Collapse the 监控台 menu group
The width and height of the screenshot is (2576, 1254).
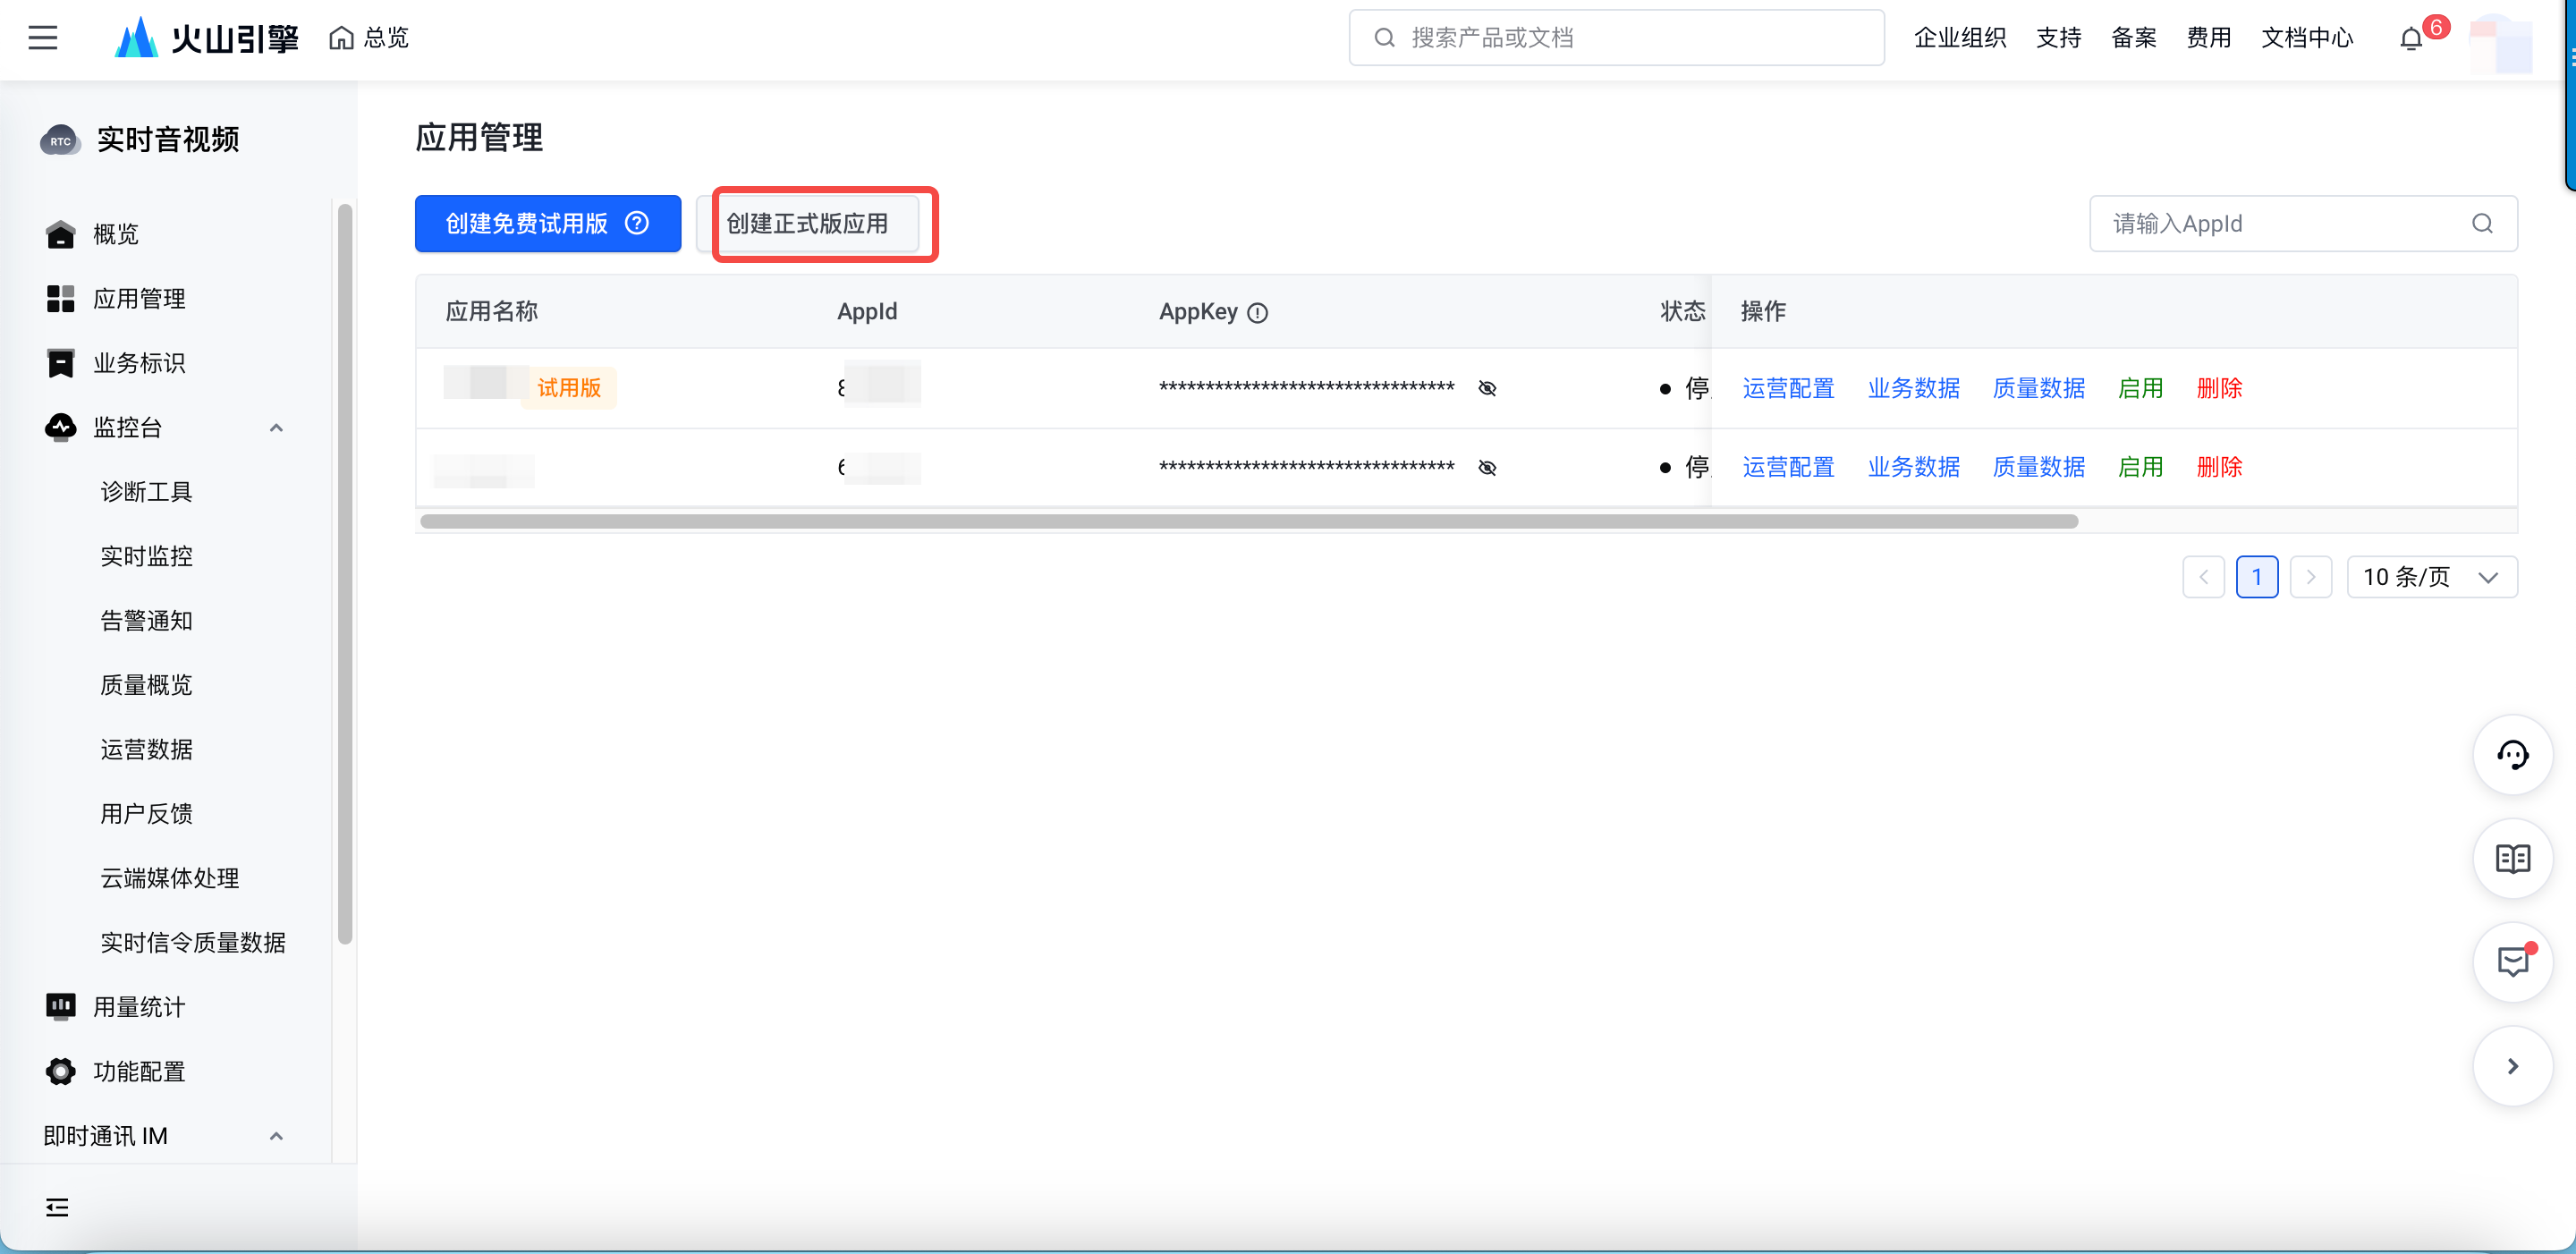click(x=277, y=428)
